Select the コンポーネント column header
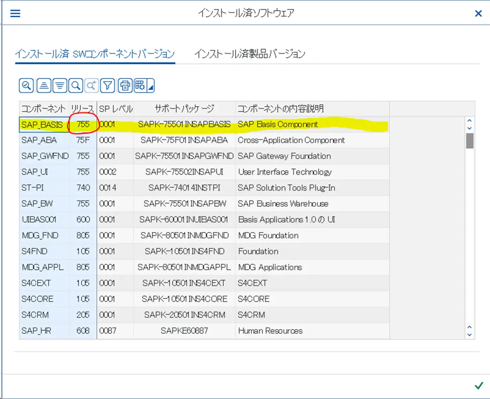This screenshot has width=490, height=399. coord(44,108)
